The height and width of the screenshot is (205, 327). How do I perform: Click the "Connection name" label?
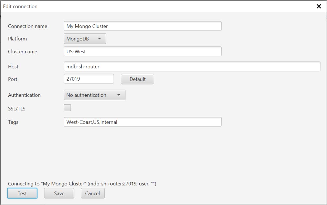click(27, 26)
